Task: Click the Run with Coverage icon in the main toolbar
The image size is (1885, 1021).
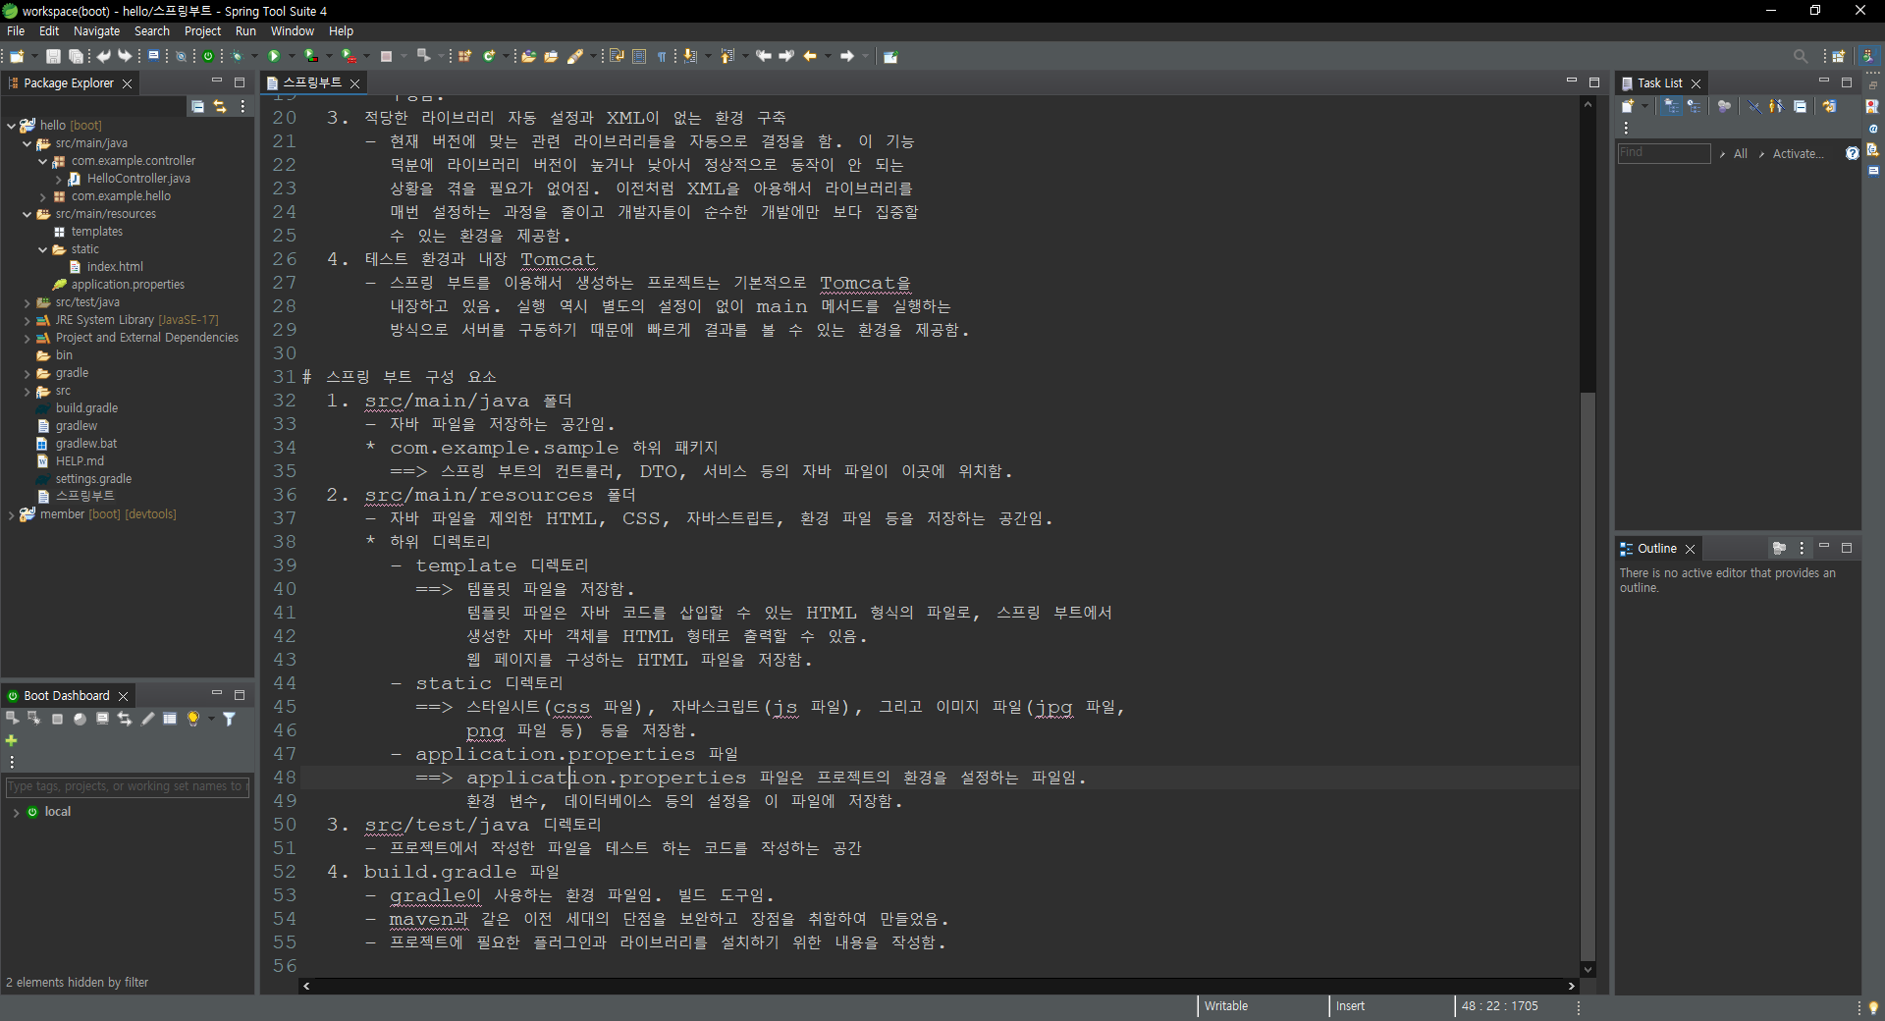Action: 310,56
